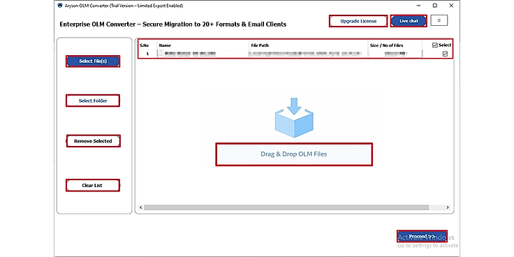
Task: Click Select File(s) button
Action: tap(93, 61)
